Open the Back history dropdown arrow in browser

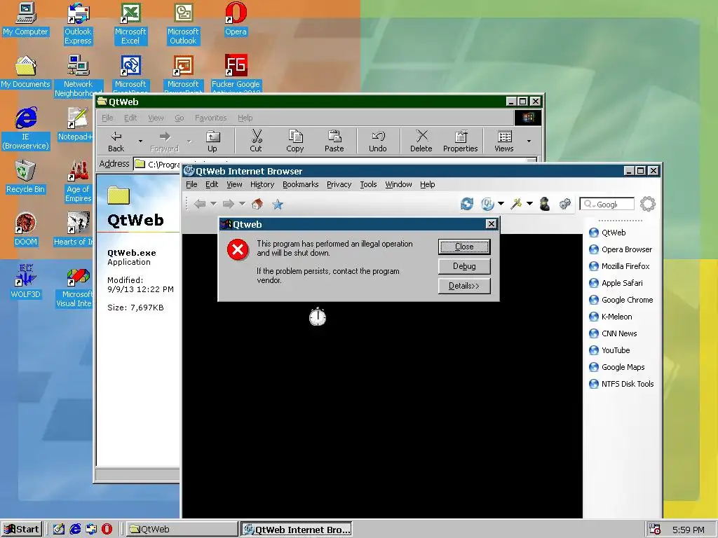tap(213, 204)
